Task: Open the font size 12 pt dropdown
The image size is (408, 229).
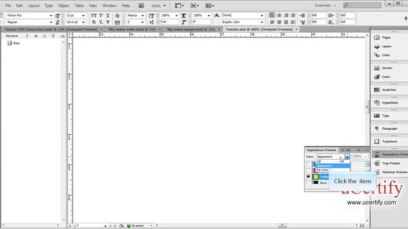Action: pyautogui.click(x=84, y=15)
